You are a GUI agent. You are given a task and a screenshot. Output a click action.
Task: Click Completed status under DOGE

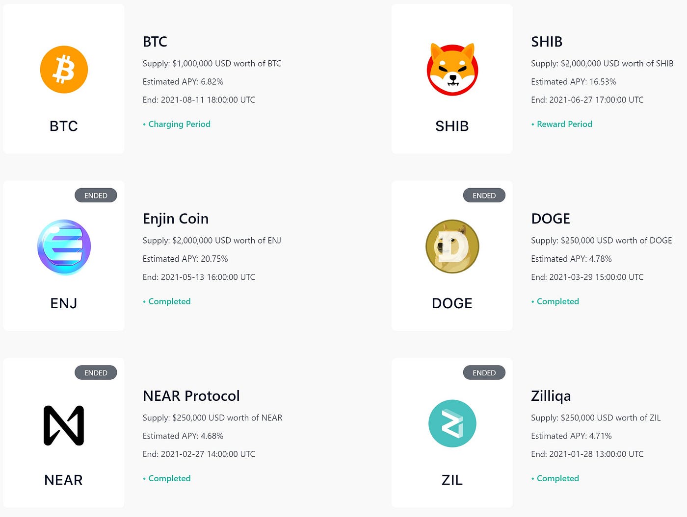tap(558, 301)
